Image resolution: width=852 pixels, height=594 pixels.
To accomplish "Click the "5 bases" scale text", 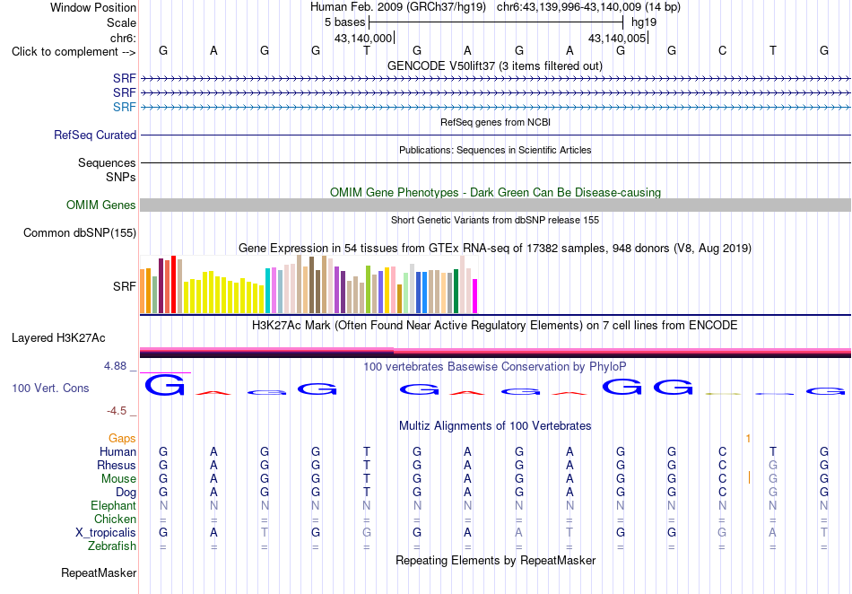I will pyautogui.click(x=345, y=22).
